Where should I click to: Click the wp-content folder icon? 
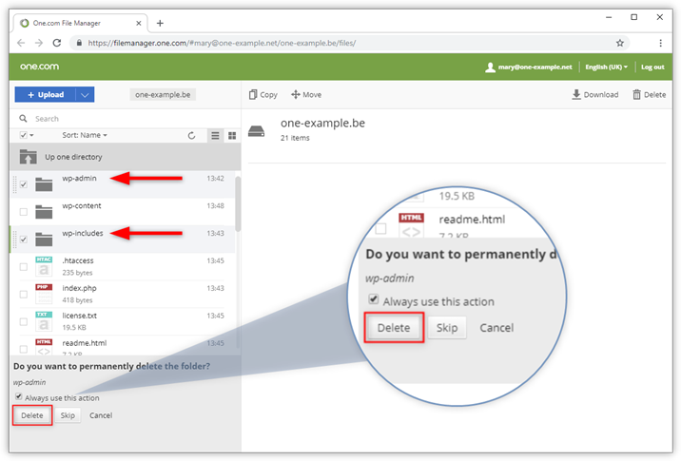[x=44, y=212]
